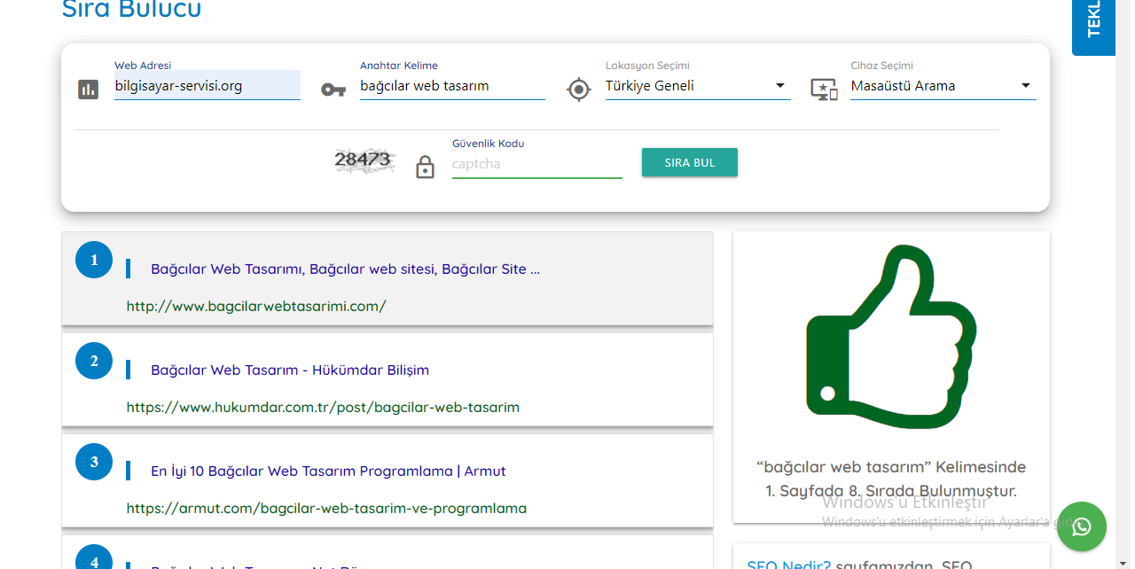Screen dimensions: 1135x569
Task: Click the number 2 result badge
Action: (94, 361)
